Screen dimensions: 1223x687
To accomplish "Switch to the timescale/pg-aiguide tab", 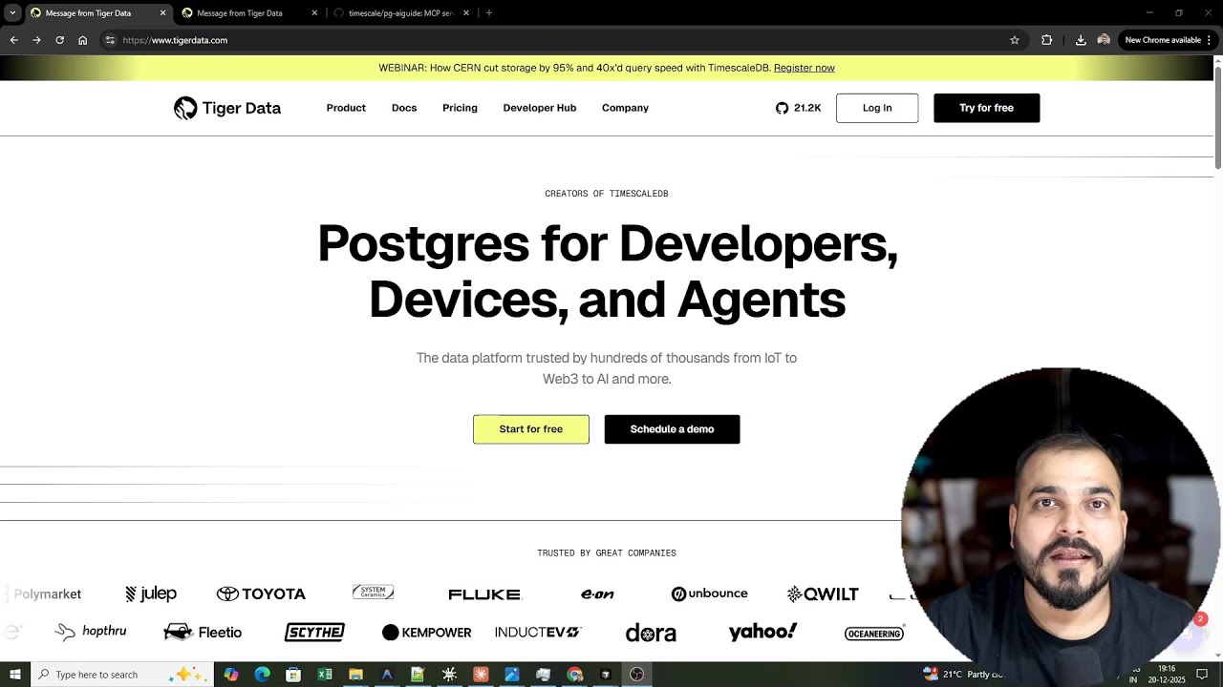I will (x=399, y=13).
